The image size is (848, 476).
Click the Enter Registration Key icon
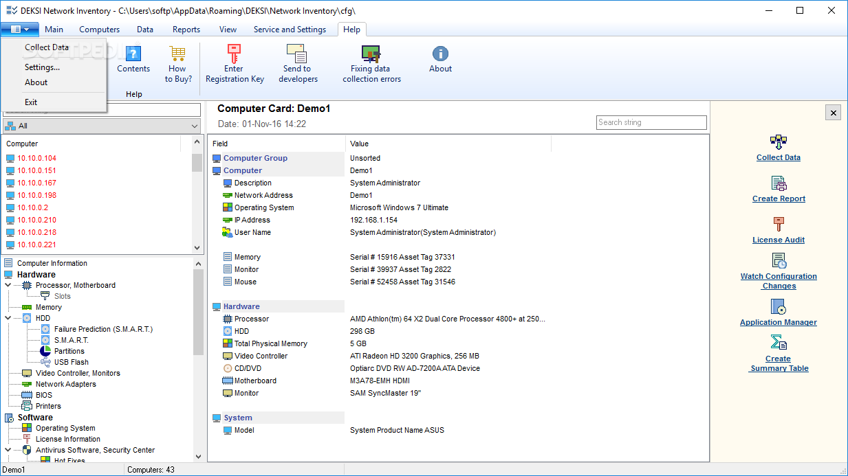point(234,54)
